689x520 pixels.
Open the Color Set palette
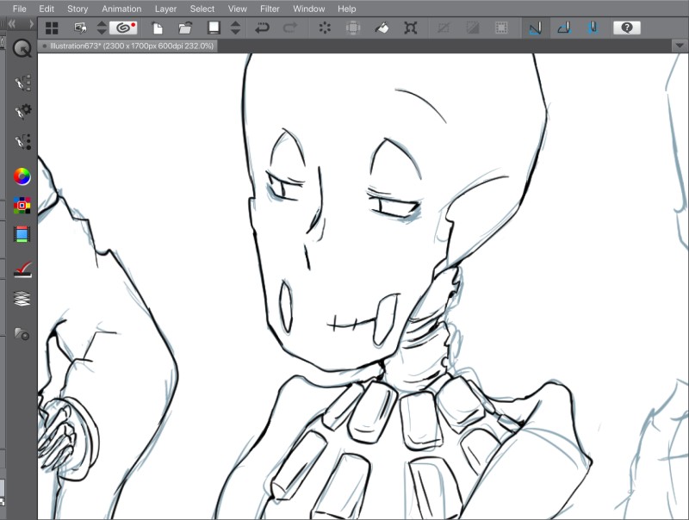coord(22,205)
